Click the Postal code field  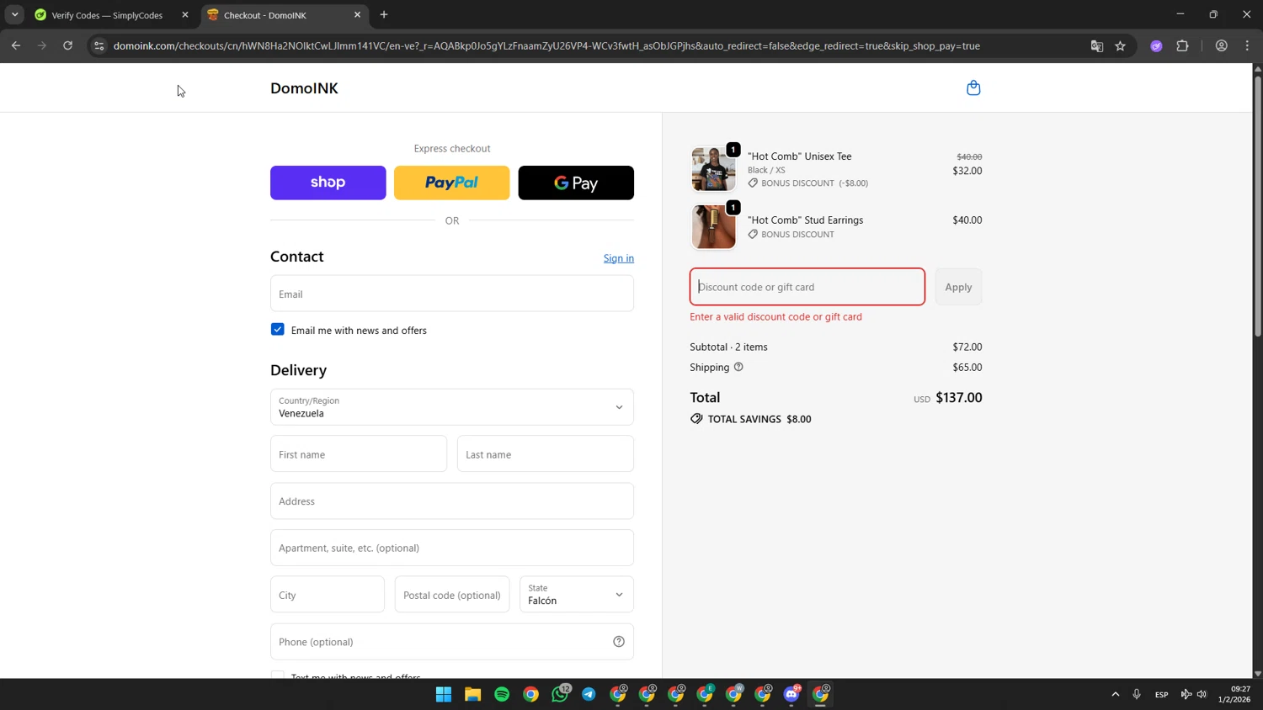click(452, 595)
